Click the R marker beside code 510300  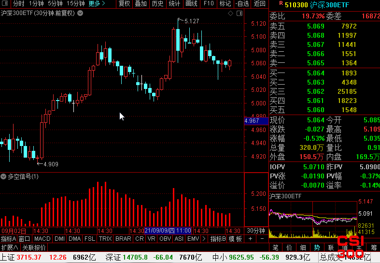pos(281,3)
